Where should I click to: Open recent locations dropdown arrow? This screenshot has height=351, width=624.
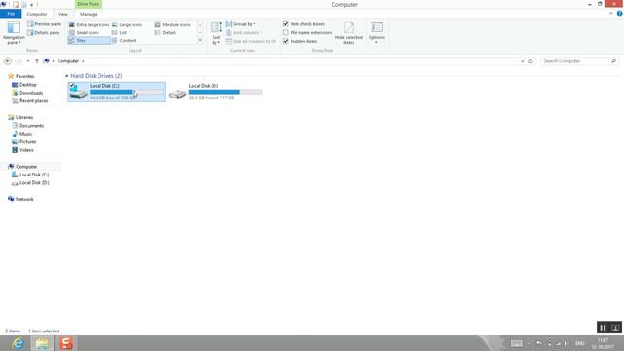[28, 61]
